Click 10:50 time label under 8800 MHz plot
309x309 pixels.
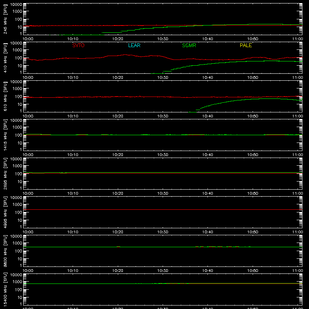(253, 271)
